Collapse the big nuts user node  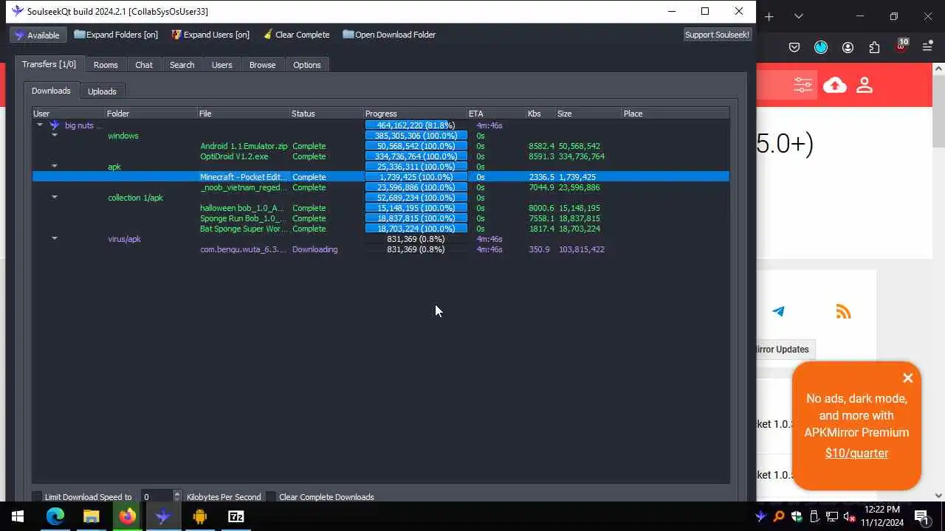[40, 125]
